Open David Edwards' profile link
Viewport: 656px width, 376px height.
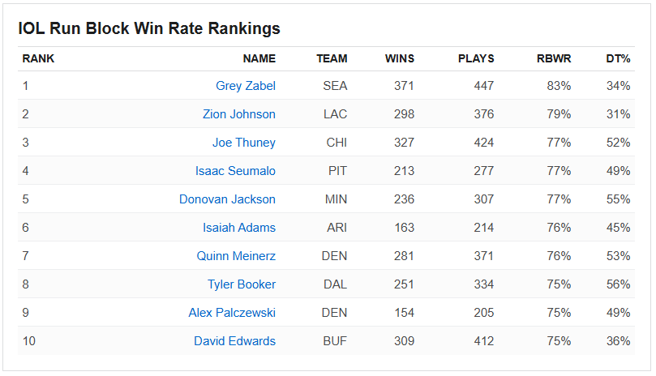(234, 341)
